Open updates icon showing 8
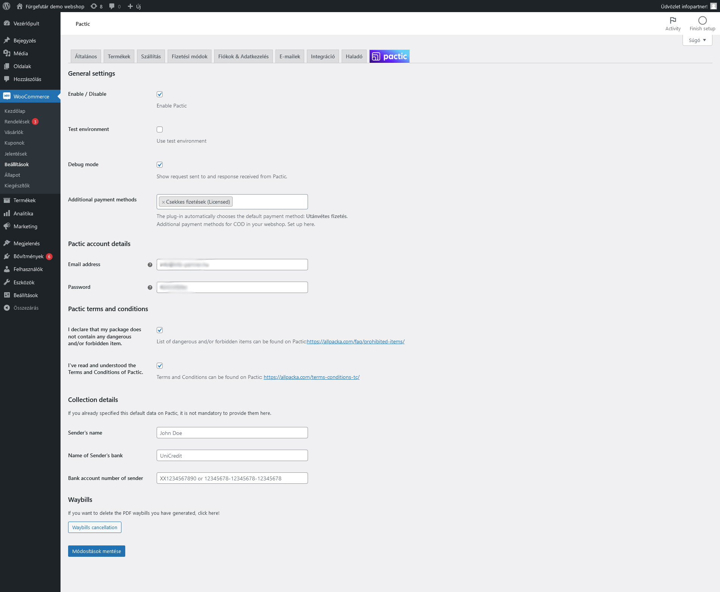720x592 pixels. click(94, 6)
